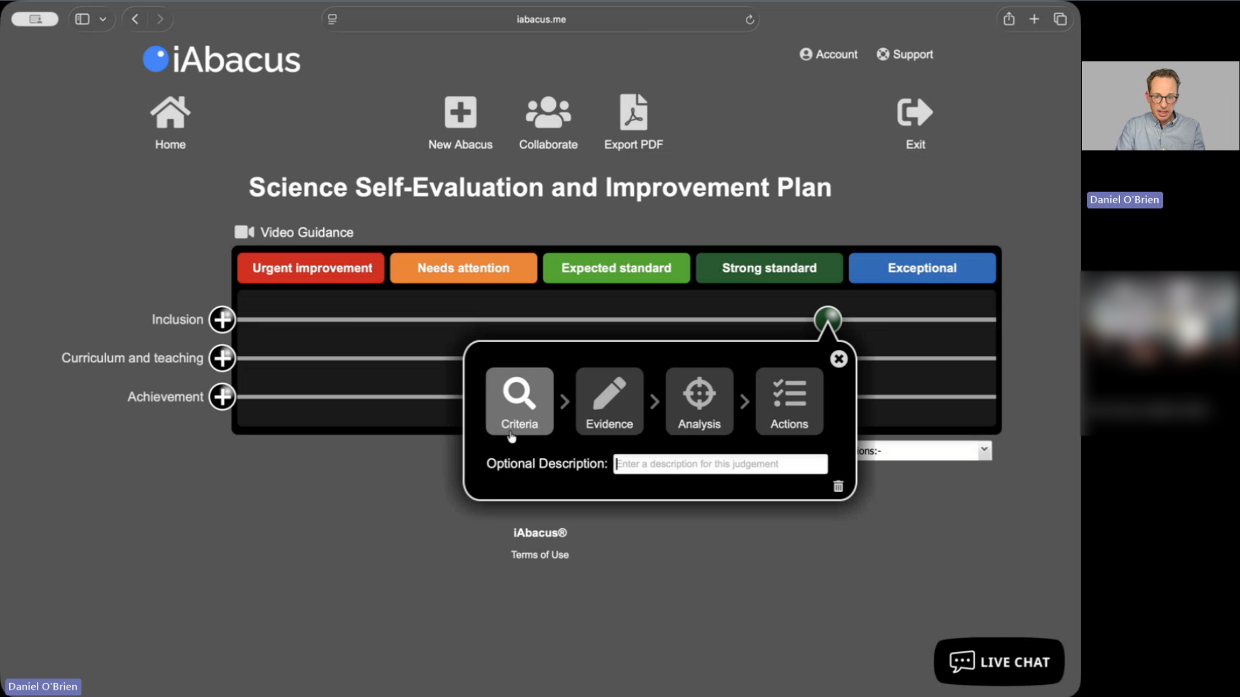Open the Actions checklist step
This screenshot has width=1240, height=697.
pos(789,401)
